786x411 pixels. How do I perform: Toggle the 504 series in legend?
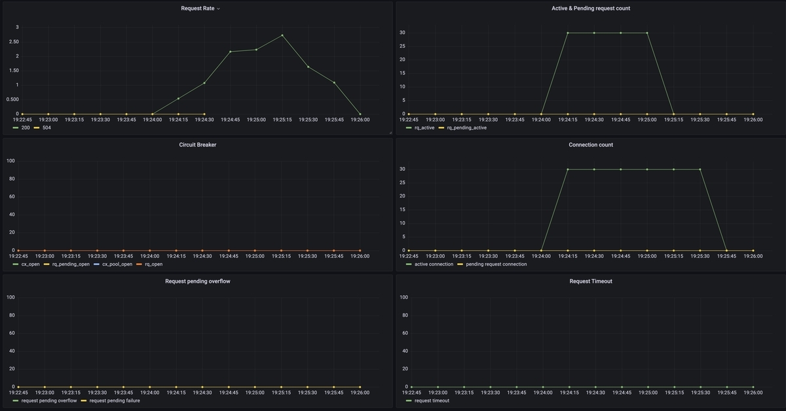pos(47,128)
